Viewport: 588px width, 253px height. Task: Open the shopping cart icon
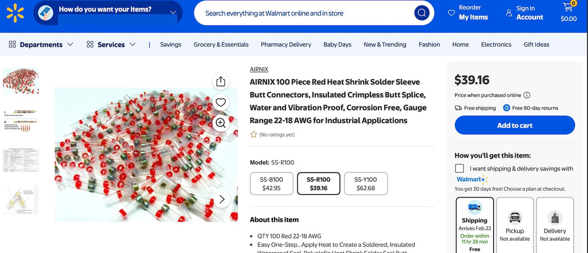[568, 8]
